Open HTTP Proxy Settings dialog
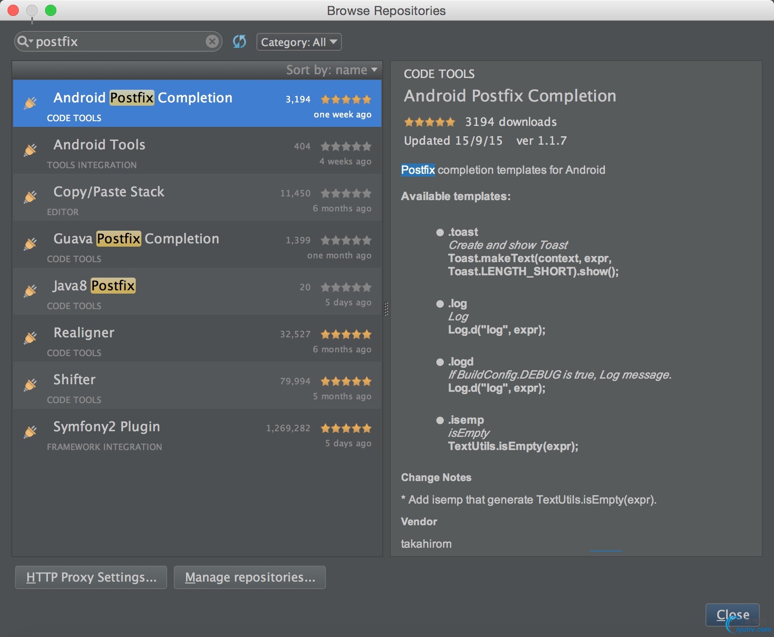Image resolution: width=774 pixels, height=637 pixels. click(91, 577)
